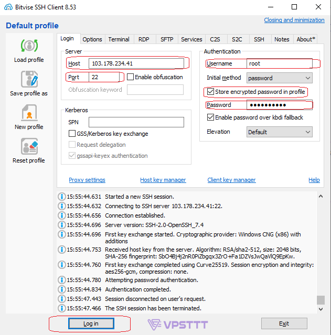This screenshot has height=335, width=331.
Task: Click the Password input field
Action: [279, 105]
